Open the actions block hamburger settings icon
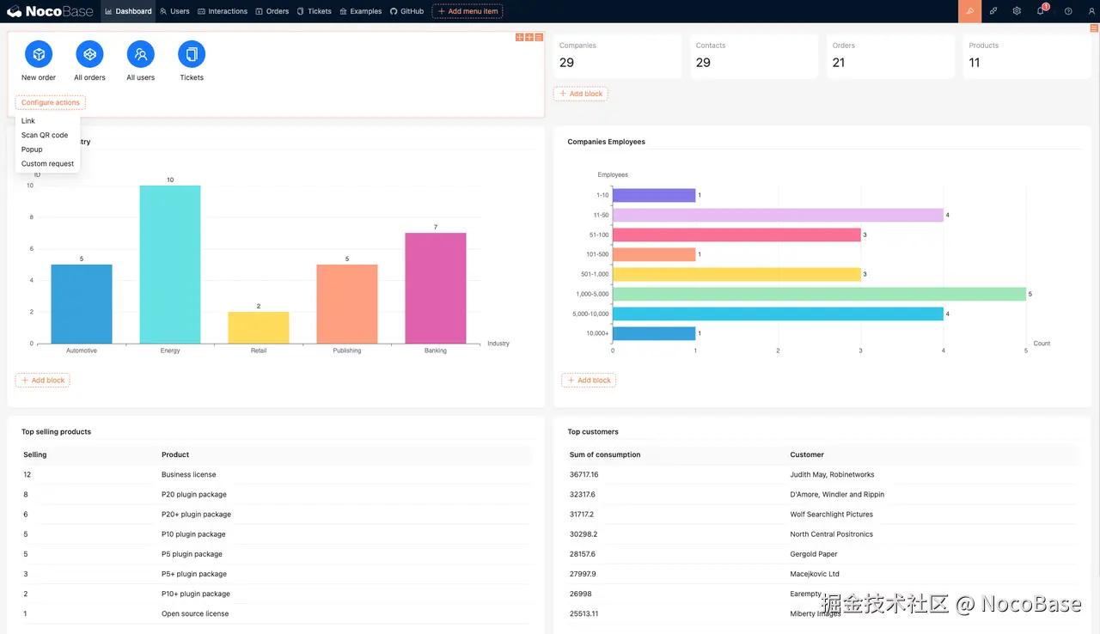Screen dimensions: 1100x634 [539, 37]
